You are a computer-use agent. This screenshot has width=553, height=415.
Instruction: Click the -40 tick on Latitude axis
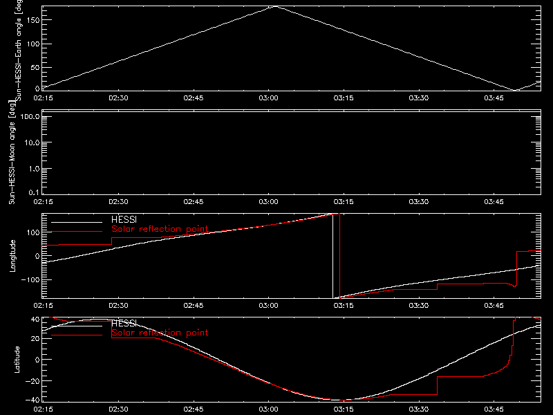pyautogui.click(x=32, y=400)
